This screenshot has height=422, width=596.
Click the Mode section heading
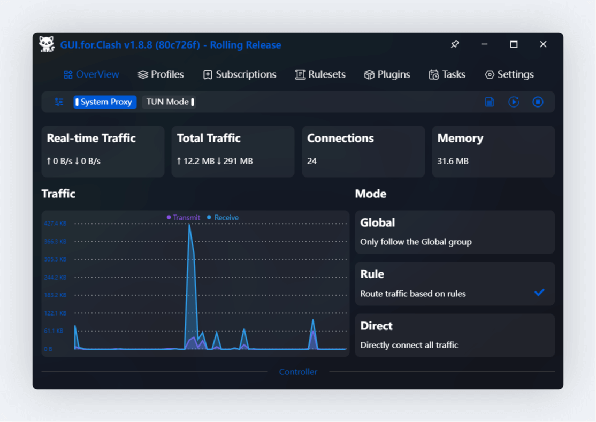371,194
